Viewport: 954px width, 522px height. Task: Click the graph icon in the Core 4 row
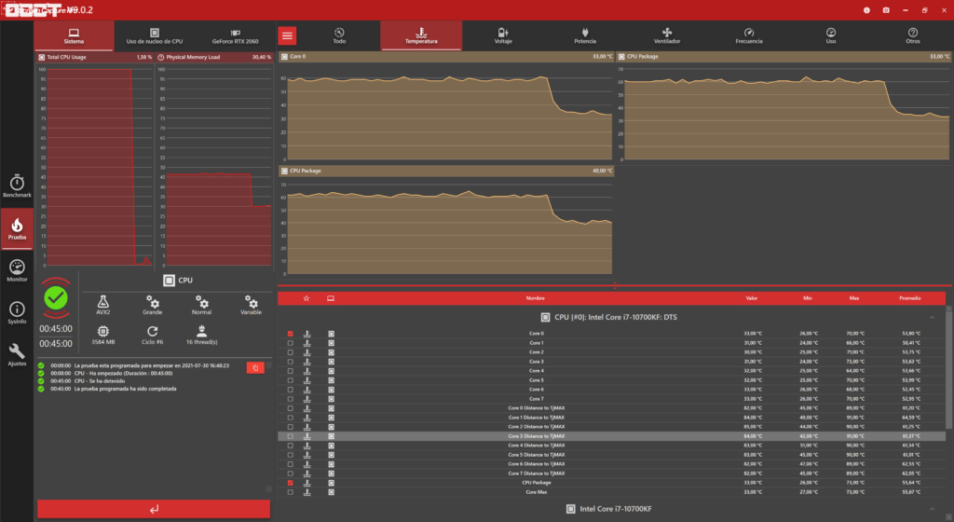pyautogui.click(x=307, y=371)
